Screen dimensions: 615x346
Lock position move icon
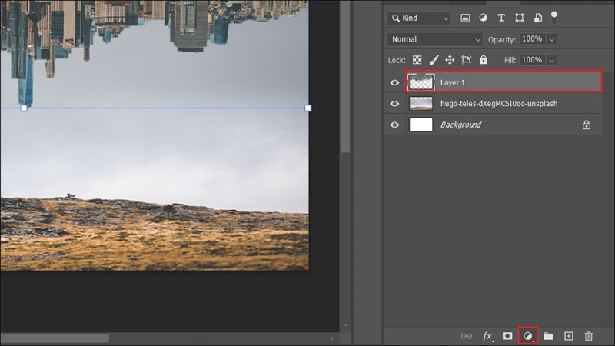(450, 60)
